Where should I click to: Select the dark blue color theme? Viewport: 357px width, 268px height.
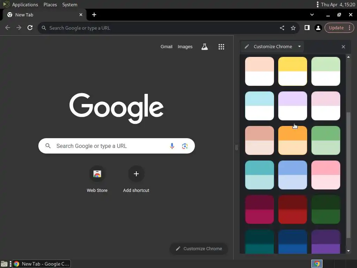293,241
